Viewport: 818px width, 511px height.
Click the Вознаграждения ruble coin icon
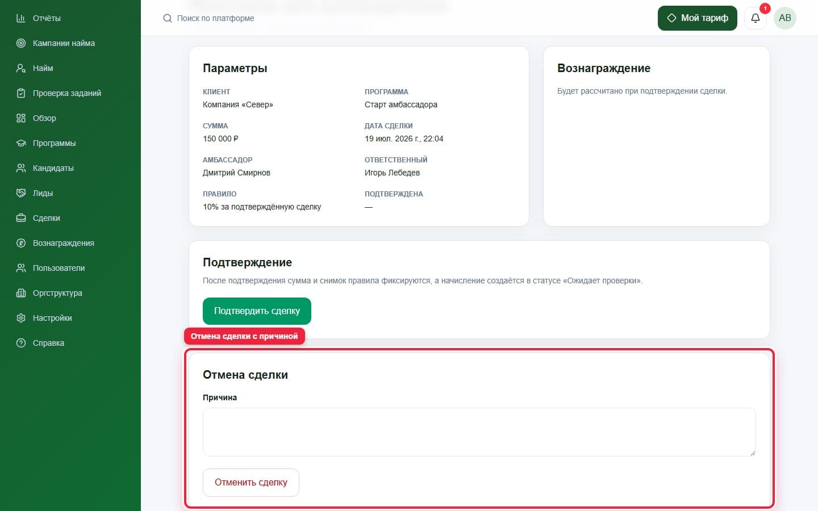(21, 243)
